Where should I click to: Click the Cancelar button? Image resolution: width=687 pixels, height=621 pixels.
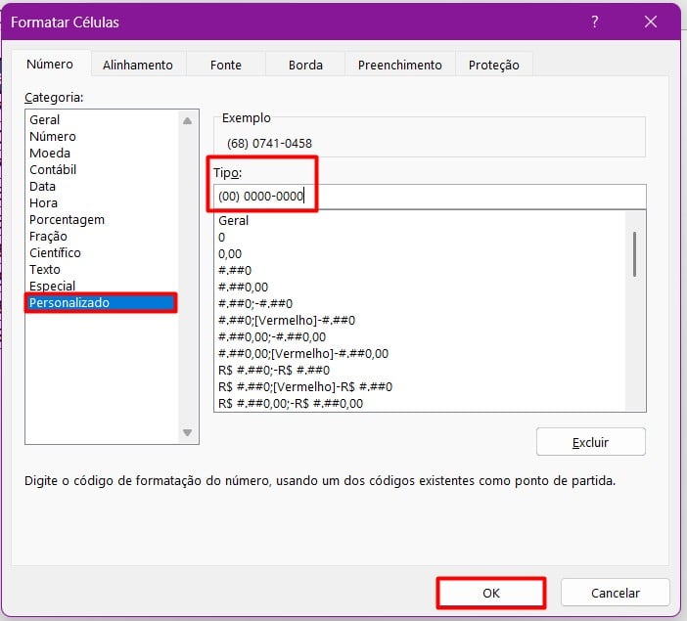click(616, 593)
